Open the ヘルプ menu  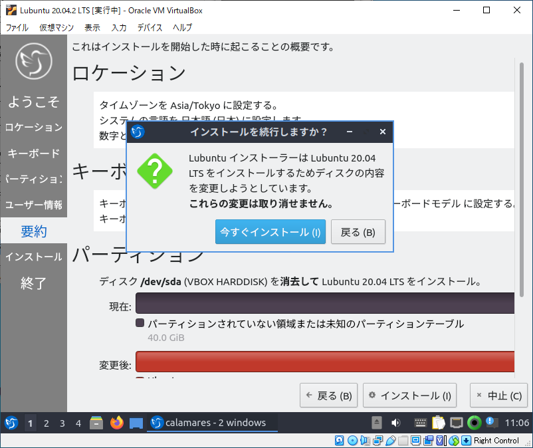point(182,27)
